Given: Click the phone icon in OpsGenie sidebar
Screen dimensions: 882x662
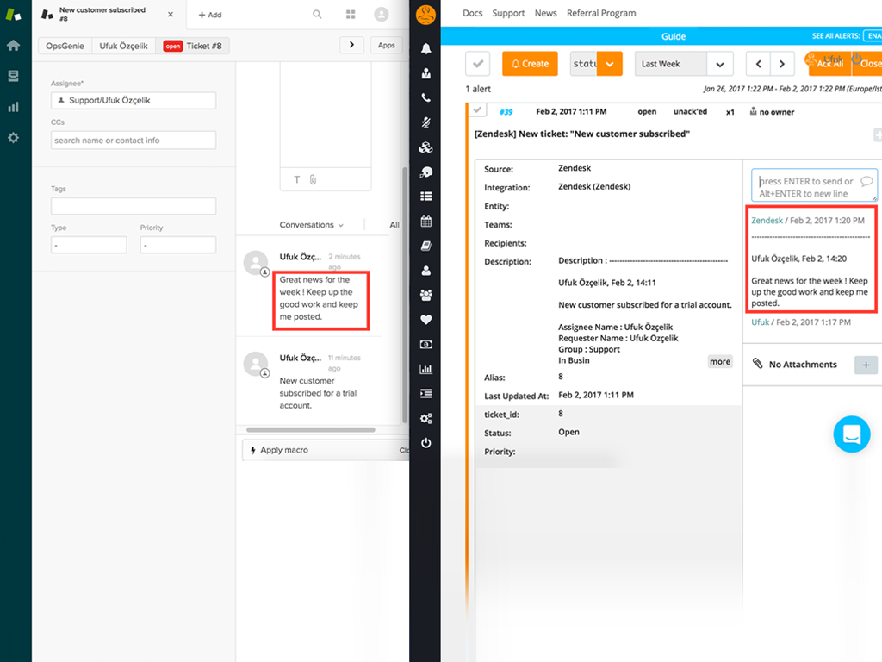Looking at the screenshot, I should click(x=425, y=98).
